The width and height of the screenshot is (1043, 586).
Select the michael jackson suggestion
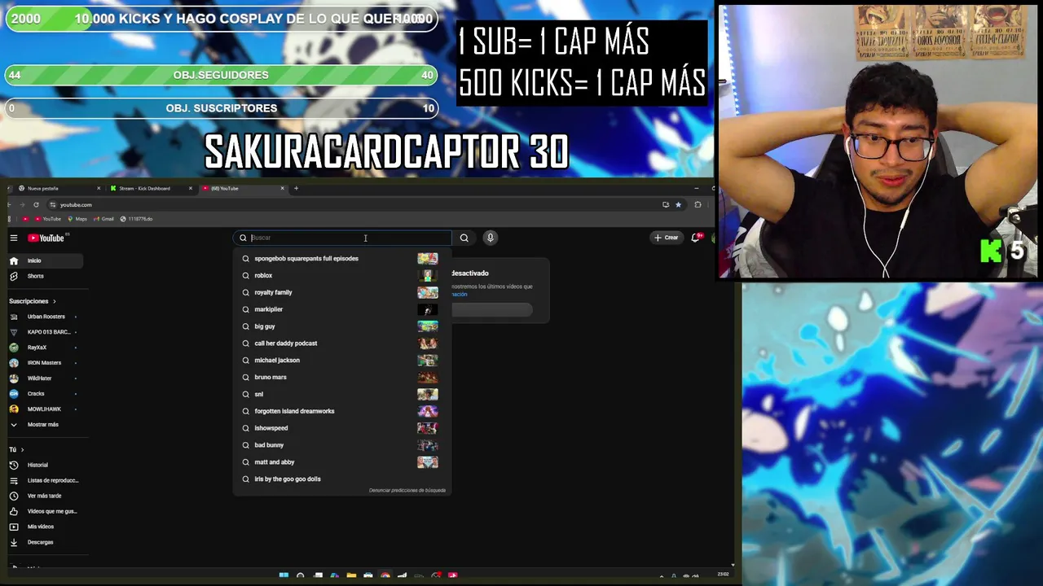341,361
